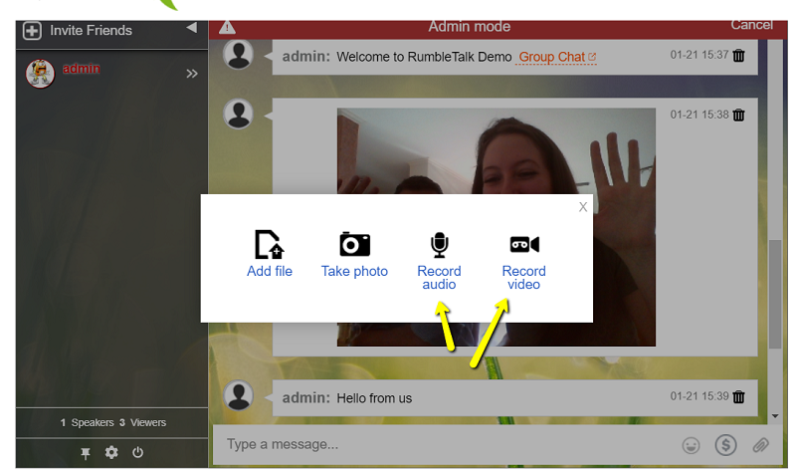Open the emoji picker
Screen dimensions: 796x475
click(690, 445)
